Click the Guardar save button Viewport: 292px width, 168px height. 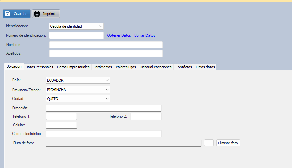[17, 14]
